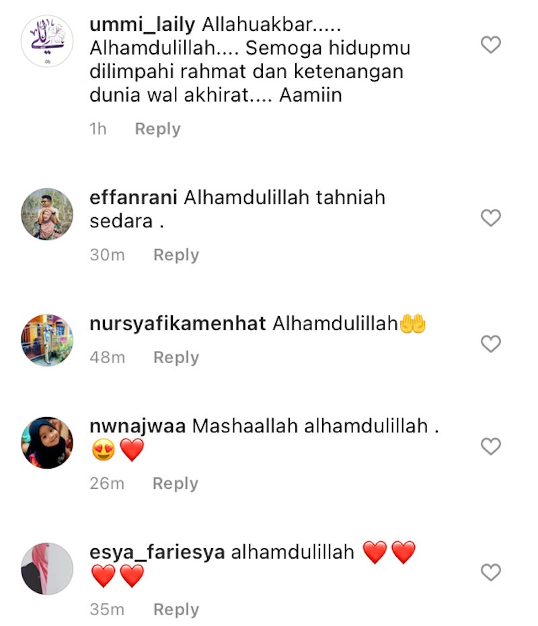Open nwnajwaa's profile avatar
The image size is (538, 626).
coord(47,442)
